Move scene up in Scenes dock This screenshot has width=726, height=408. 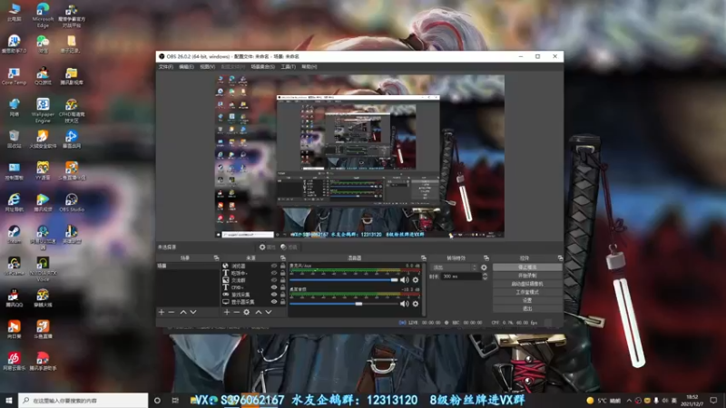click(x=183, y=312)
